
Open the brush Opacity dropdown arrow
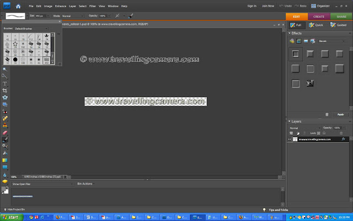(x=109, y=16)
